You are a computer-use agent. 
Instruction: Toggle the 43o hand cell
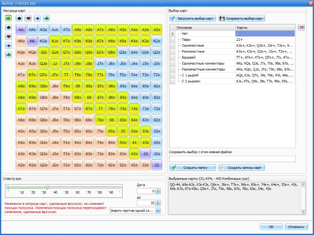click(134, 154)
